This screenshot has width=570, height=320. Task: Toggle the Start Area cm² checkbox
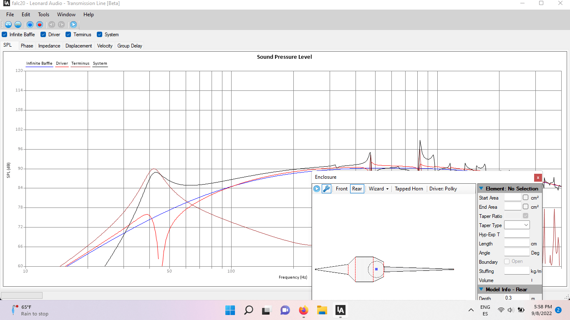(526, 197)
